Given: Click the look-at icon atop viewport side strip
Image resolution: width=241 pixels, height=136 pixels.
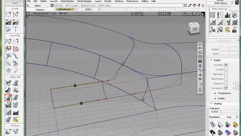Looking at the screenshot, I should point(200,44).
